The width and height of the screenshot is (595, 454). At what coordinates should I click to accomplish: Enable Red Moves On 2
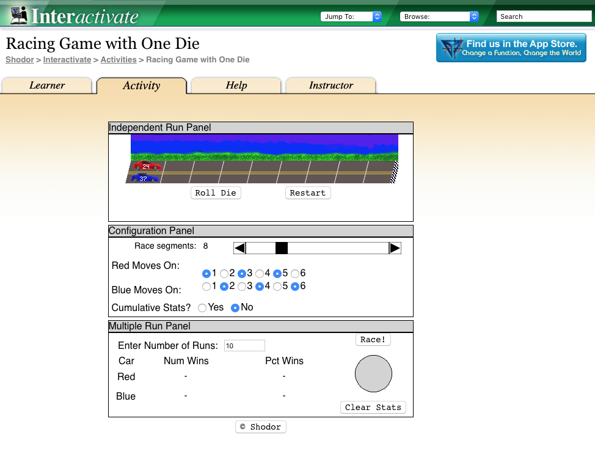click(224, 274)
